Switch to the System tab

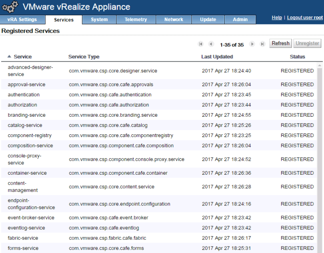coord(99,20)
